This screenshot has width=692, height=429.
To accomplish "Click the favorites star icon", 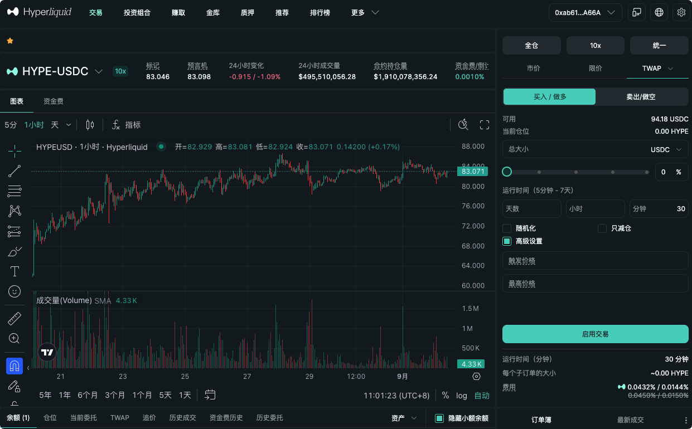I will pyautogui.click(x=10, y=41).
